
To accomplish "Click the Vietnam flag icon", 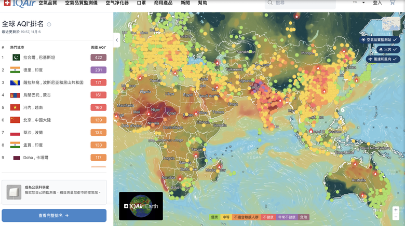I will pos(15,107).
